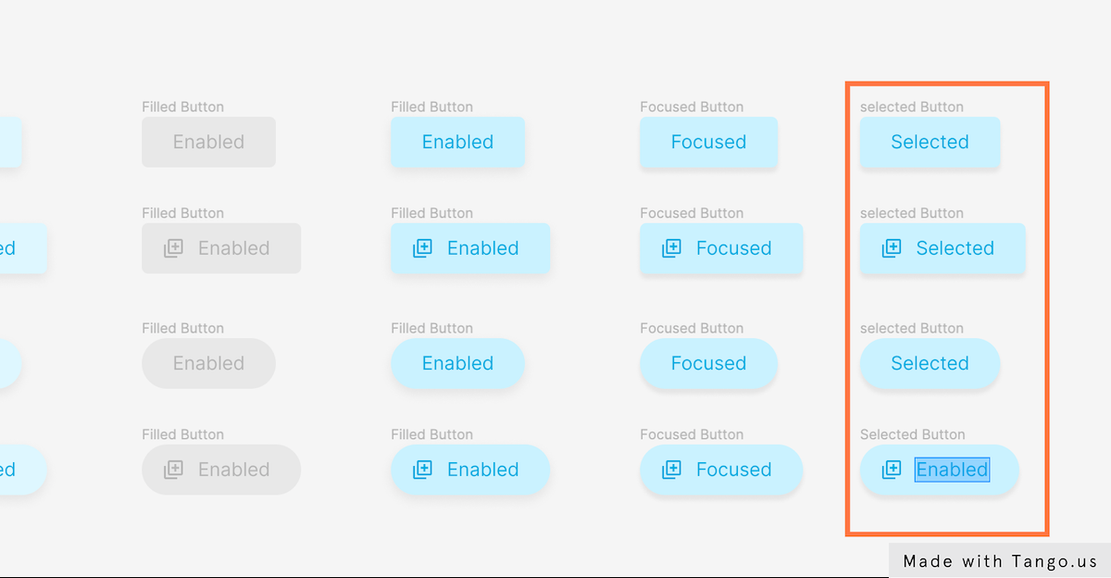1111x578 pixels.
Task: Open the Made with Tango.us badge
Action: point(1000,560)
